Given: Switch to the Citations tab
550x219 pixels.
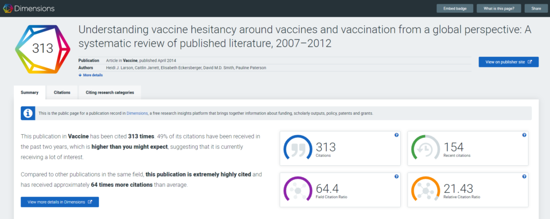Looking at the screenshot, I should pyautogui.click(x=62, y=92).
